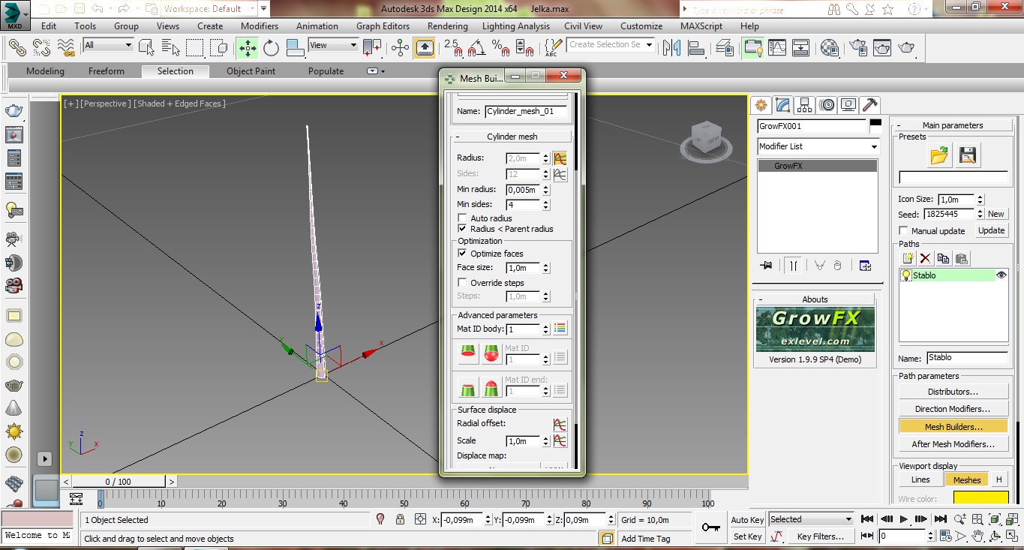The image size is (1024, 550).
Task: Open the Modifiers menu
Action: pyautogui.click(x=260, y=26)
